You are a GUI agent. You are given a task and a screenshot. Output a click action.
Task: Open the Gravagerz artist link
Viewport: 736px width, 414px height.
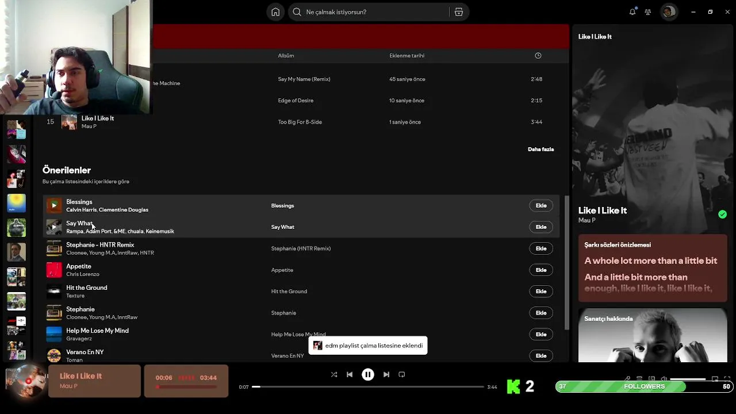tap(79, 339)
